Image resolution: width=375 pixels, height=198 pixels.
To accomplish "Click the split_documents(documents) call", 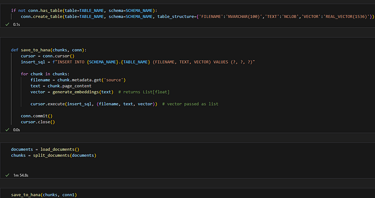I will click(x=65, y=155).
